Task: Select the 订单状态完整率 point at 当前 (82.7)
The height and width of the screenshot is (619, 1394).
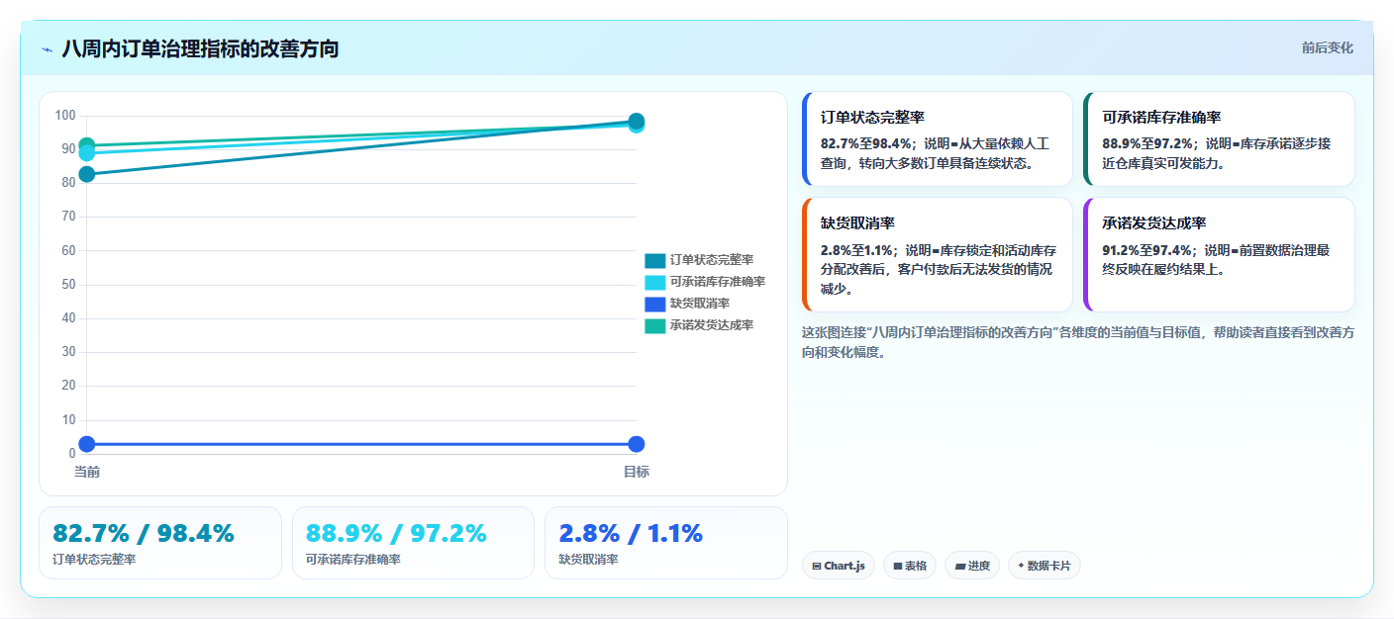Action: [87, 174]
